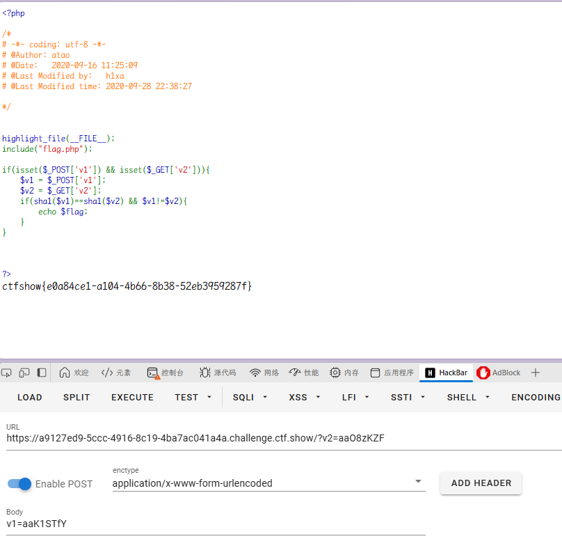Click the plus icon to add tools
This screenshot has height=548, width=562.
click(x=536, y=373)
